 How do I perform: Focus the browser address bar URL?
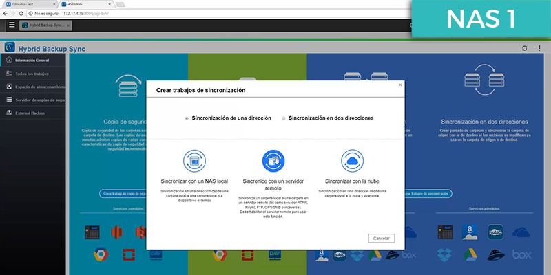point(86,13)
